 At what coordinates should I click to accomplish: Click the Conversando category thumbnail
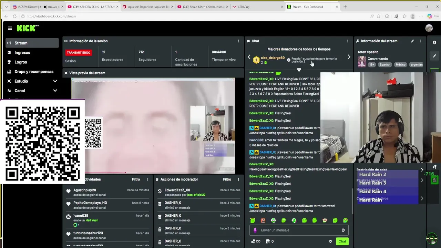pyautogui.click(x=362, y=62)
